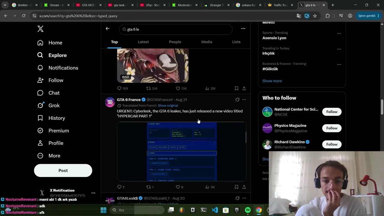Switch to the Media search tab
The image size is (384, 216).
click(207, 42)
